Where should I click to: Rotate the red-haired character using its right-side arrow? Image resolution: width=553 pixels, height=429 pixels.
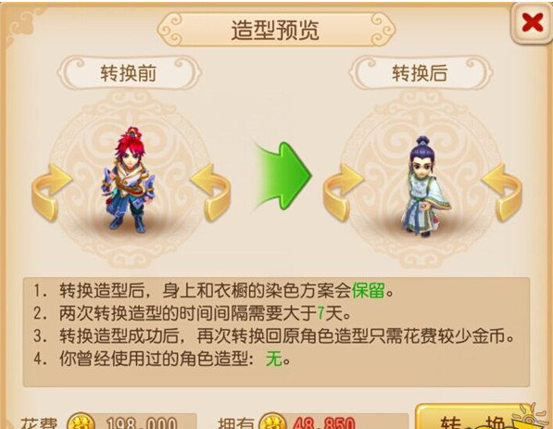point(210,193)
